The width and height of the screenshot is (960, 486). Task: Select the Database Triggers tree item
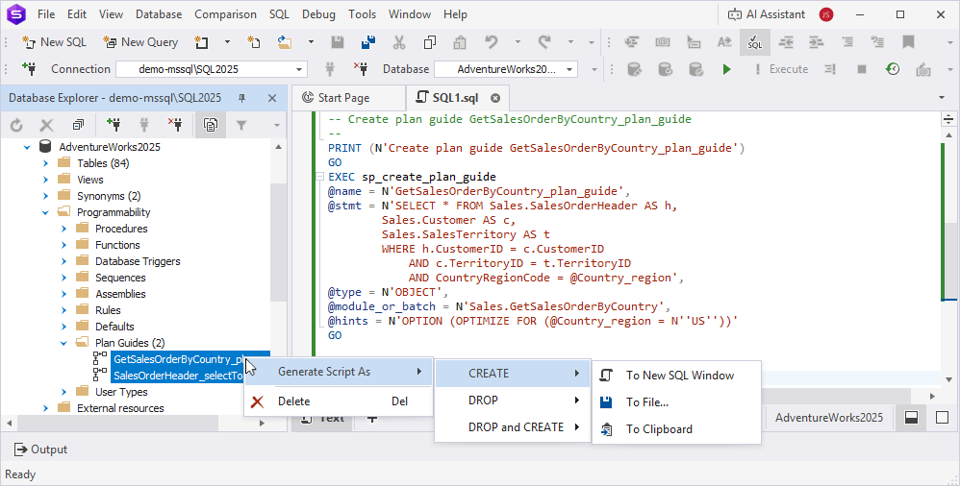(x=138, y=261)
